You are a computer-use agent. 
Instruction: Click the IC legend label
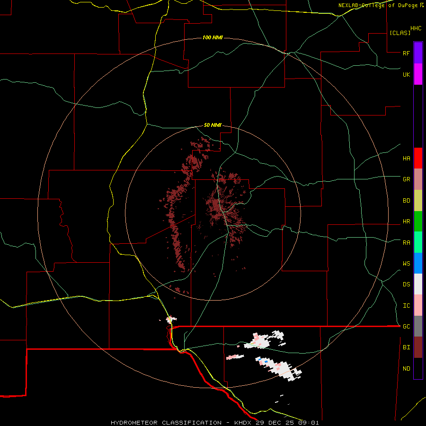[x=406, y=306]
